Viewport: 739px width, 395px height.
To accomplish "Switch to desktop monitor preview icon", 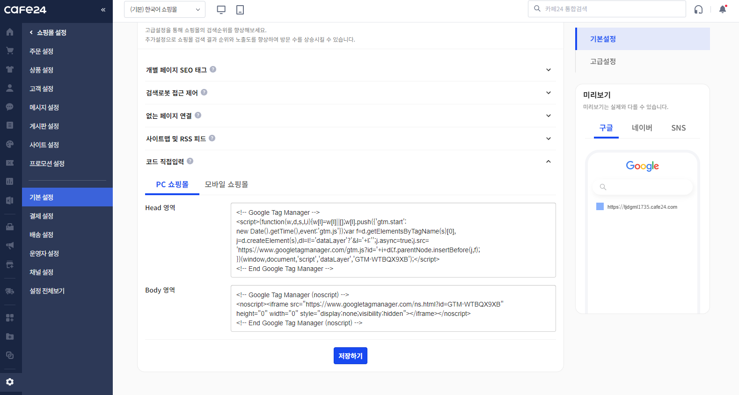I will point(221,9).
